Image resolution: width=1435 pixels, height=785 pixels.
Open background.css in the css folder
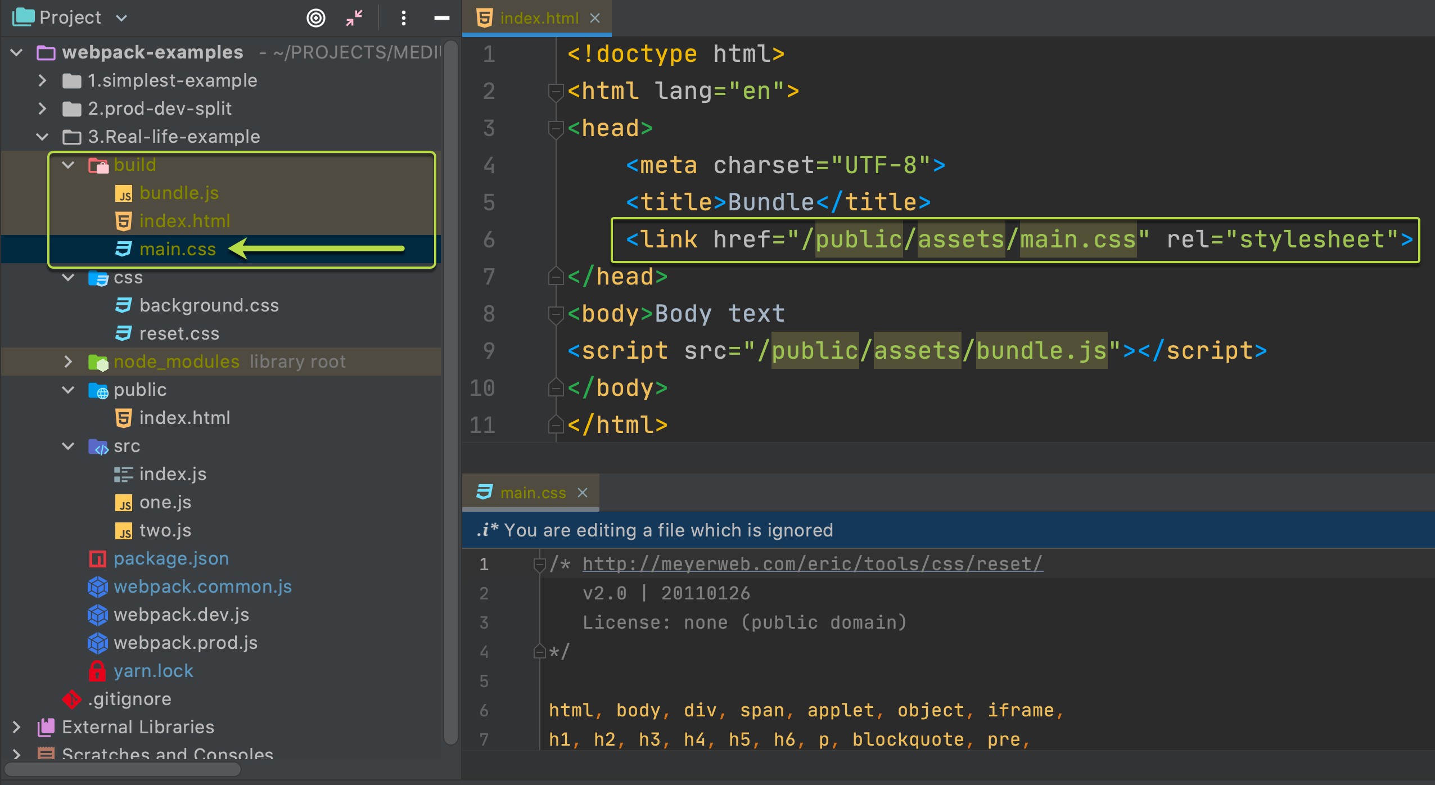coord(209,305)
